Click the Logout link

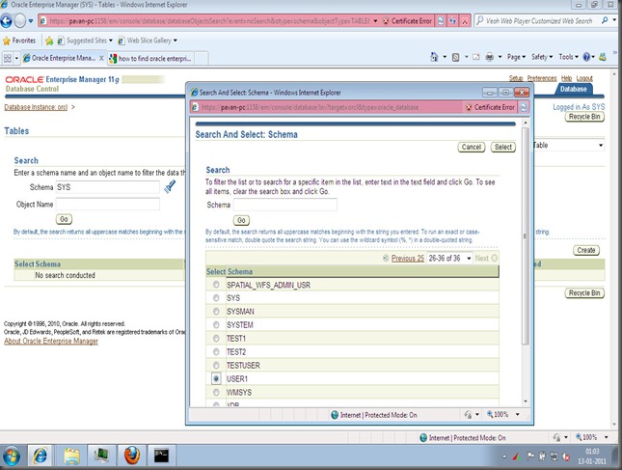[x=584, y=78]
